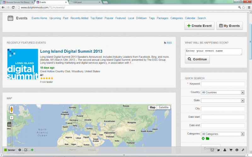The image size is (252, 157).
Task: Click the browser address bar URL
Action: pos(43,7)
